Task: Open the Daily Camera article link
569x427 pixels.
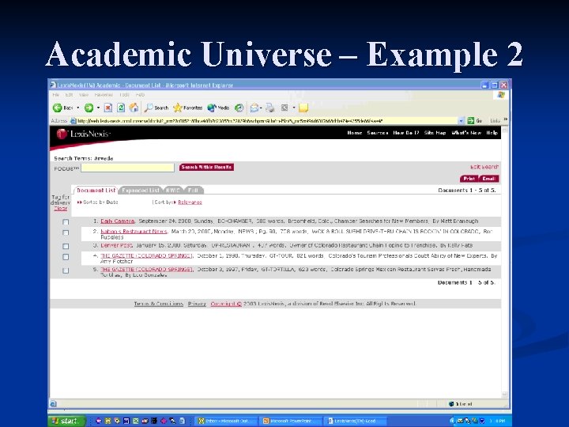Action: click(118, 221)
